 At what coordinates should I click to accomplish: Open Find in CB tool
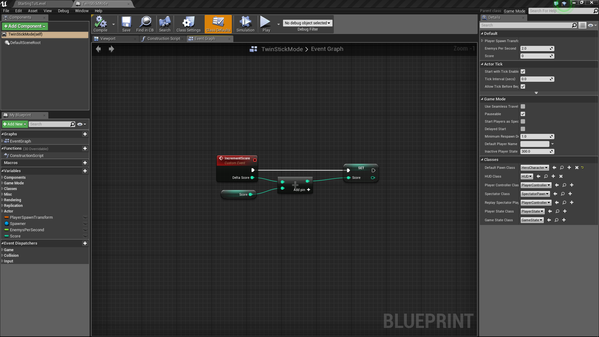coord(145,24)
